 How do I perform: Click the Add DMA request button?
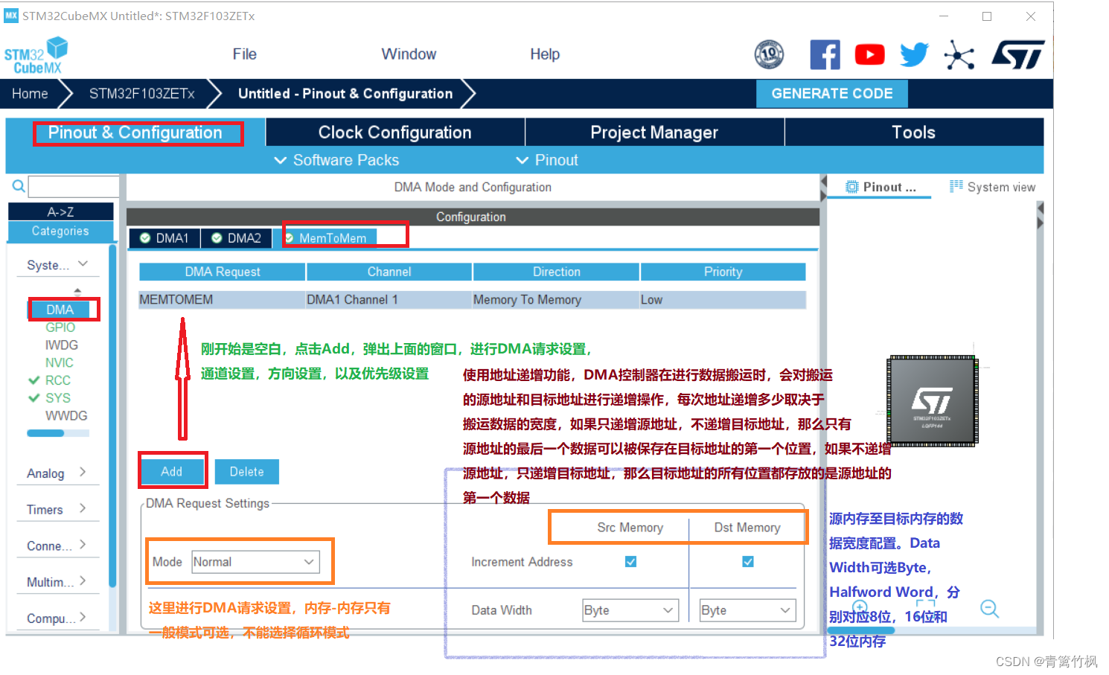coord(172,472)
